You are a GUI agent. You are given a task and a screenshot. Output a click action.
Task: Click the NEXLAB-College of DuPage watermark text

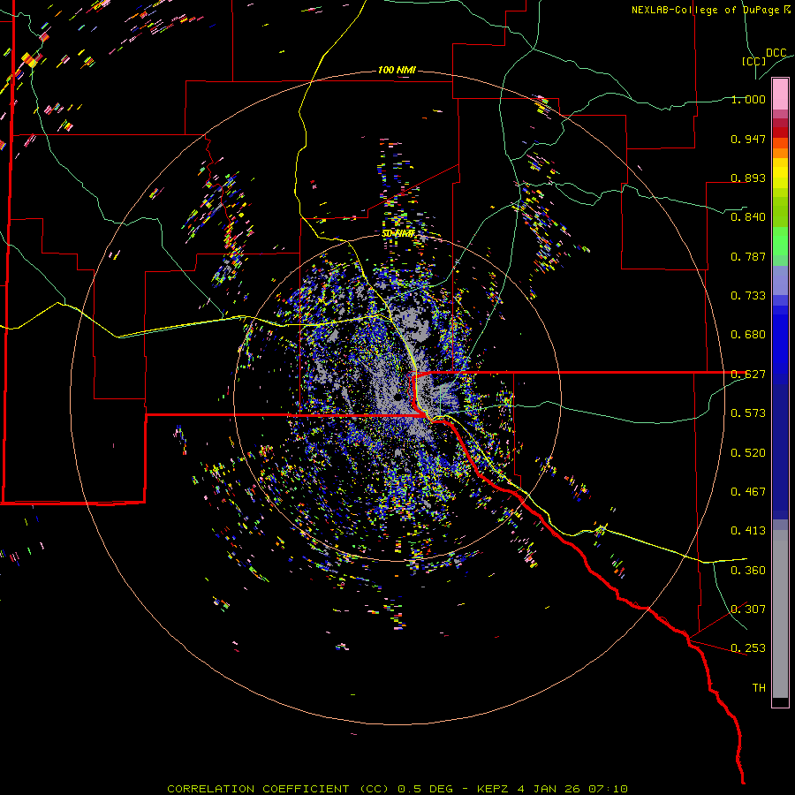pos(710,10)
